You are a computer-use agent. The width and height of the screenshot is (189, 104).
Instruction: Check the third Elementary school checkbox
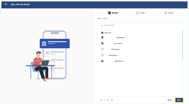(x=102, y=49)
